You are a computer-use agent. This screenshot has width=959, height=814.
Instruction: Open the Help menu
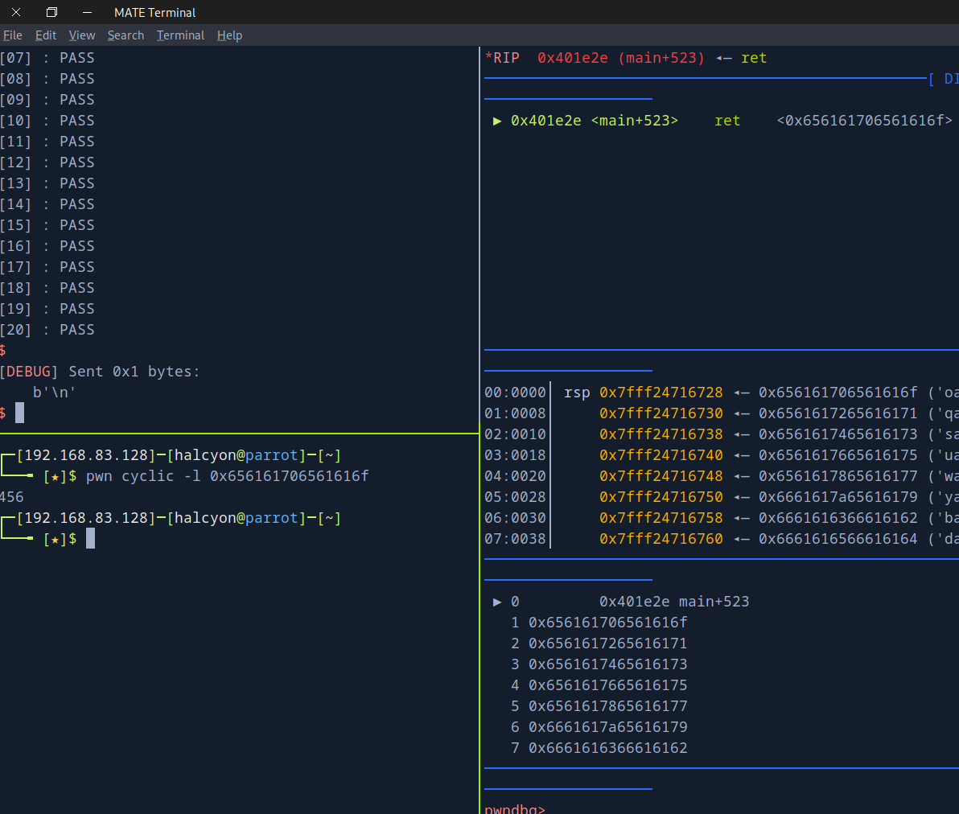(x=229, y=35)
